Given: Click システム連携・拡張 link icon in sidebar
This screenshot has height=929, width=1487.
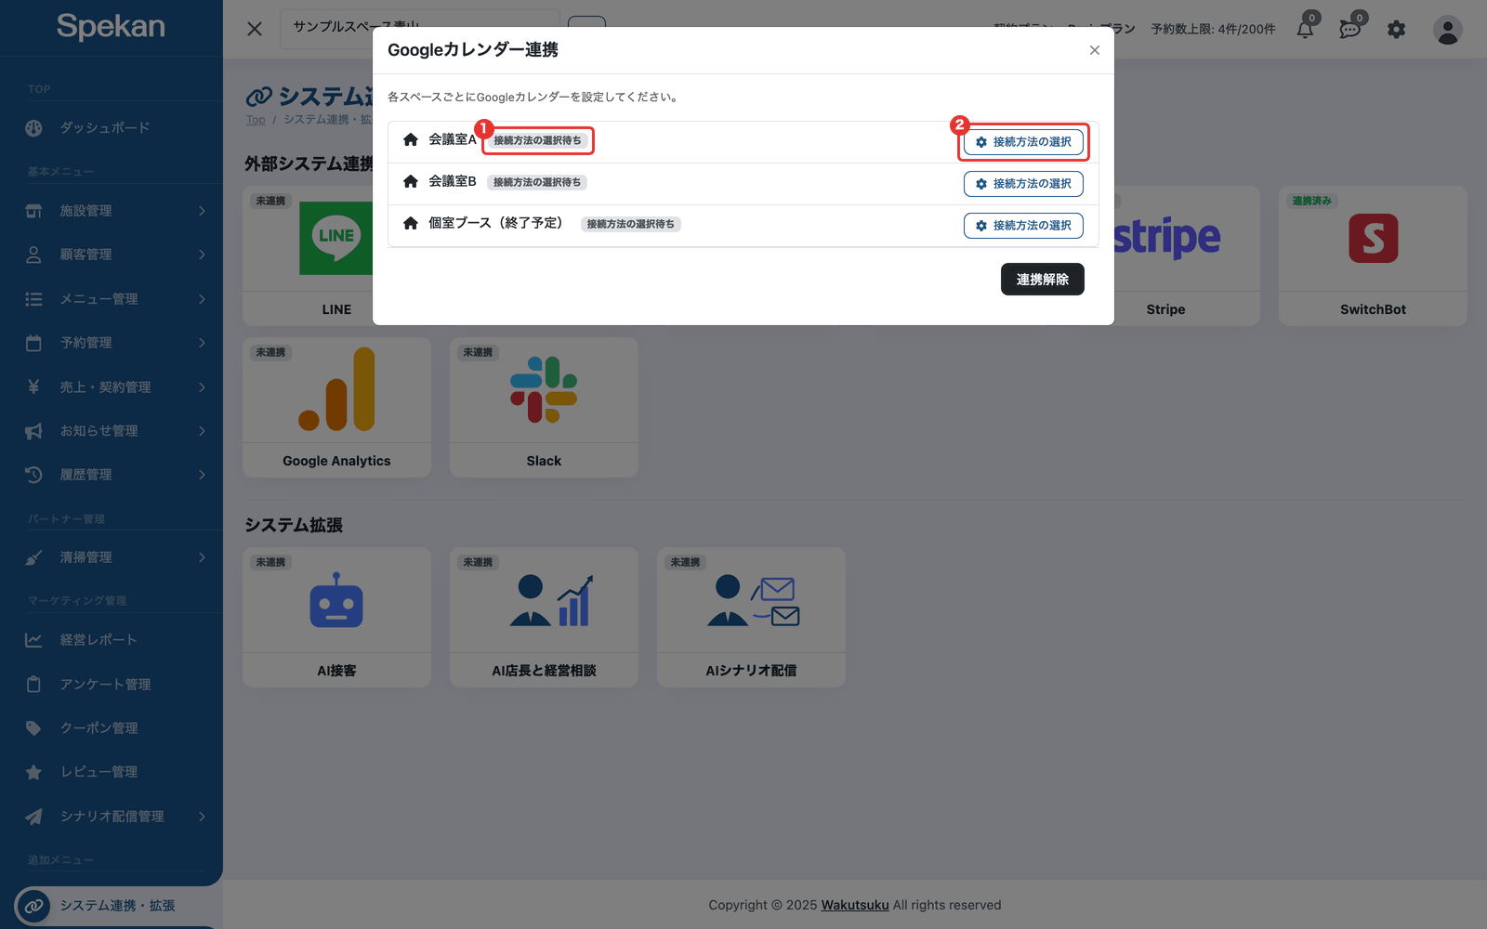Looking at the screenshot, I should pyautogui.click(x=33, y=906).
